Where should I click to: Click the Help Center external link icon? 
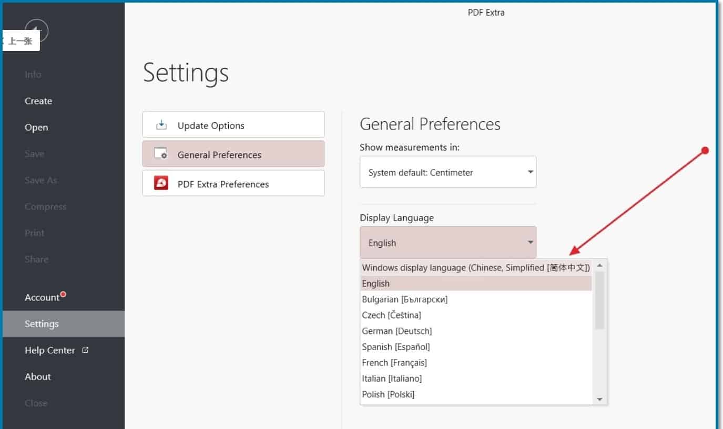click(x=86, y=350)
